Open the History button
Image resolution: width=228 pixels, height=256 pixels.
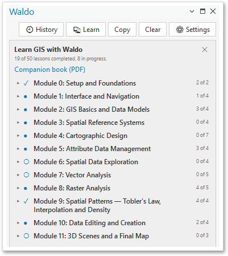[x=41, y=30]
